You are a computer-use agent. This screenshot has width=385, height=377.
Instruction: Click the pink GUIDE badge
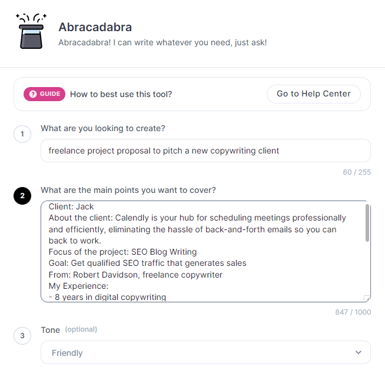click(x=44, y=94)
